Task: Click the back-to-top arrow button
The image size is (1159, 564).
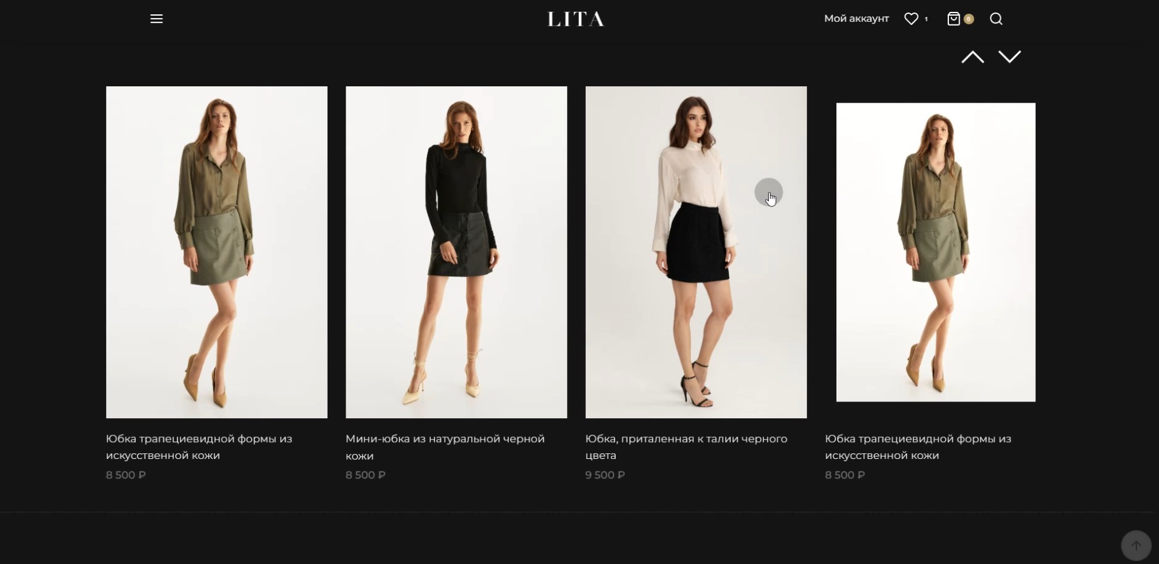Action: pyautogui.click(x=1136, y=546)
